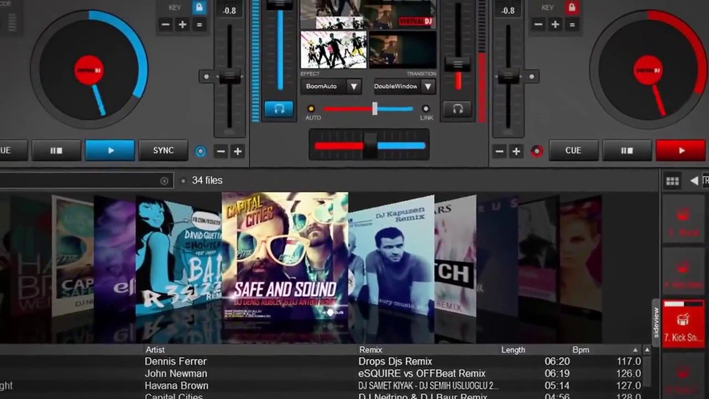Viewport: 709px width, 399px height.
Task: Click left deck pitch bend plus button
Action: [238, 151]
